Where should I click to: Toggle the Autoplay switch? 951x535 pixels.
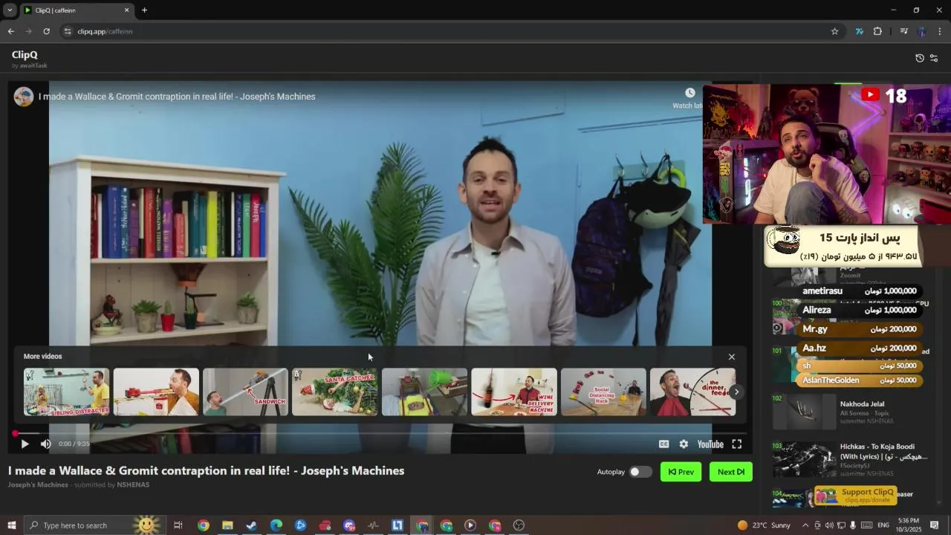coord(640,472)
